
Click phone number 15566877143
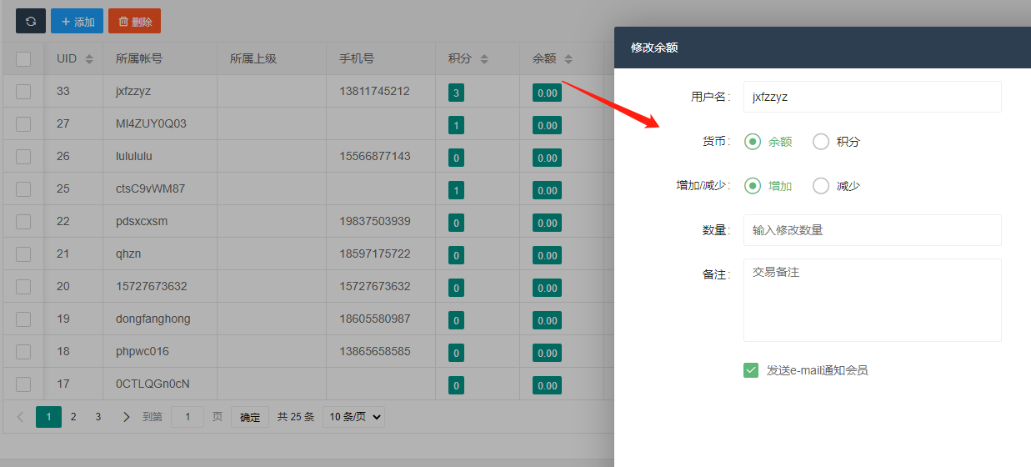pos(375,156)
